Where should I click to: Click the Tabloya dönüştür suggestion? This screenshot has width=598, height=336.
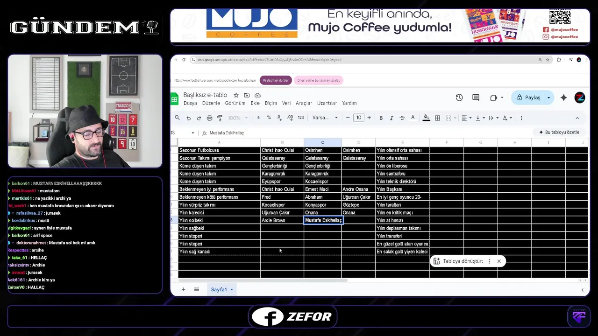458,261
